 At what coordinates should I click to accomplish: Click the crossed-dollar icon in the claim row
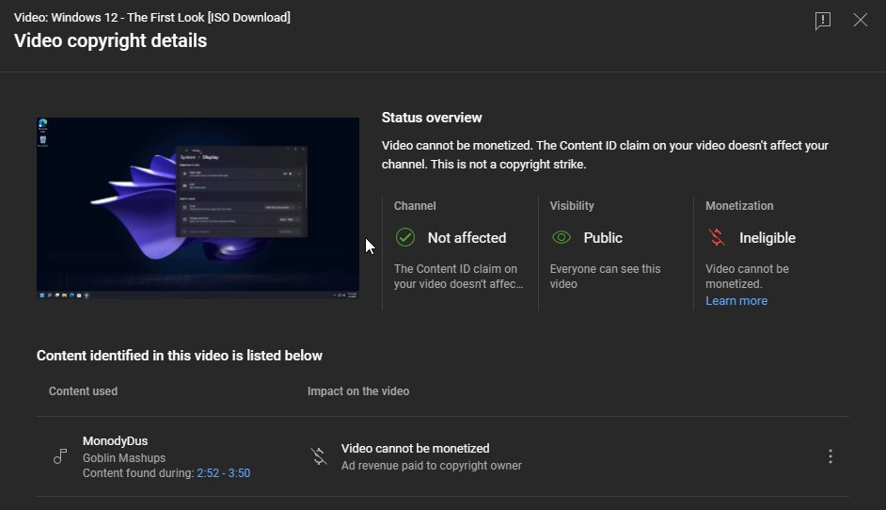[x=319, y=456]
